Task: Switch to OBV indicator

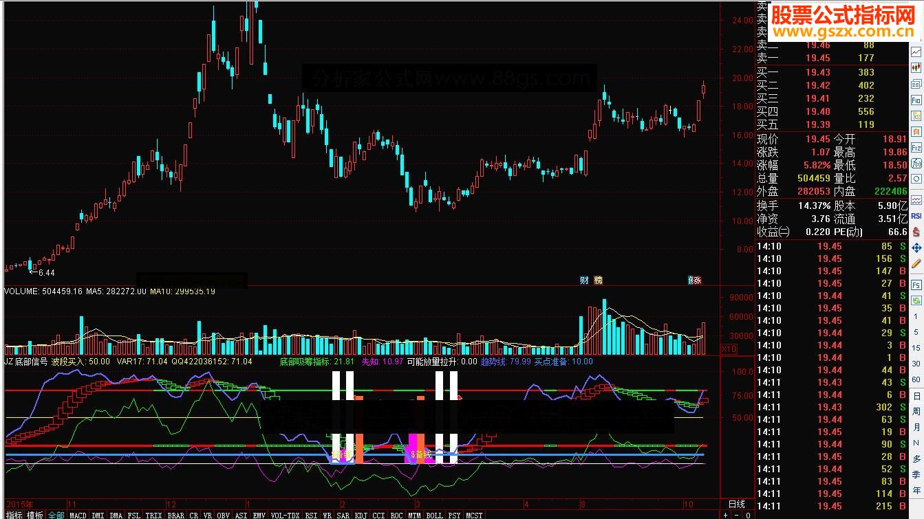Action: pos(224,514)
